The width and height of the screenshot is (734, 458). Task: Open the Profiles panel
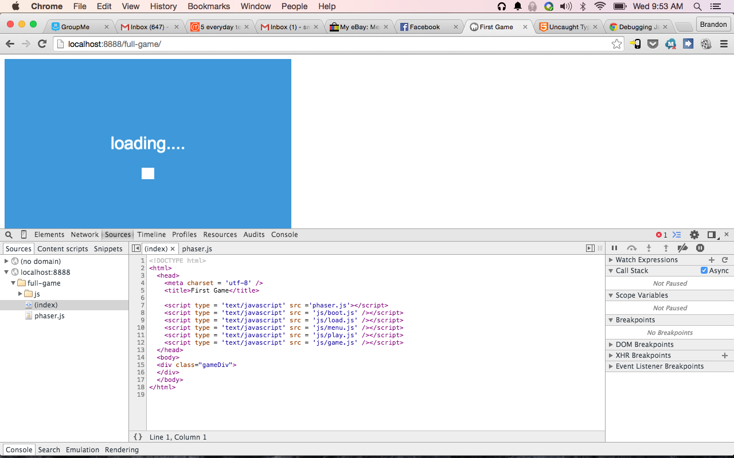(185, 235)
